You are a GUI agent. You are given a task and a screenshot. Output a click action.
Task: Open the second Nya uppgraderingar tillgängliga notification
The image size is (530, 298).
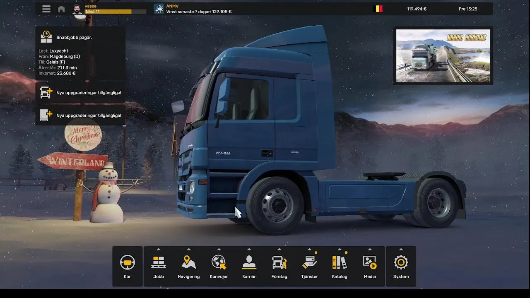pos(80,115)
